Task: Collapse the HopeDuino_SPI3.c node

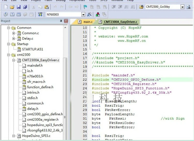Action: point(14,136)
